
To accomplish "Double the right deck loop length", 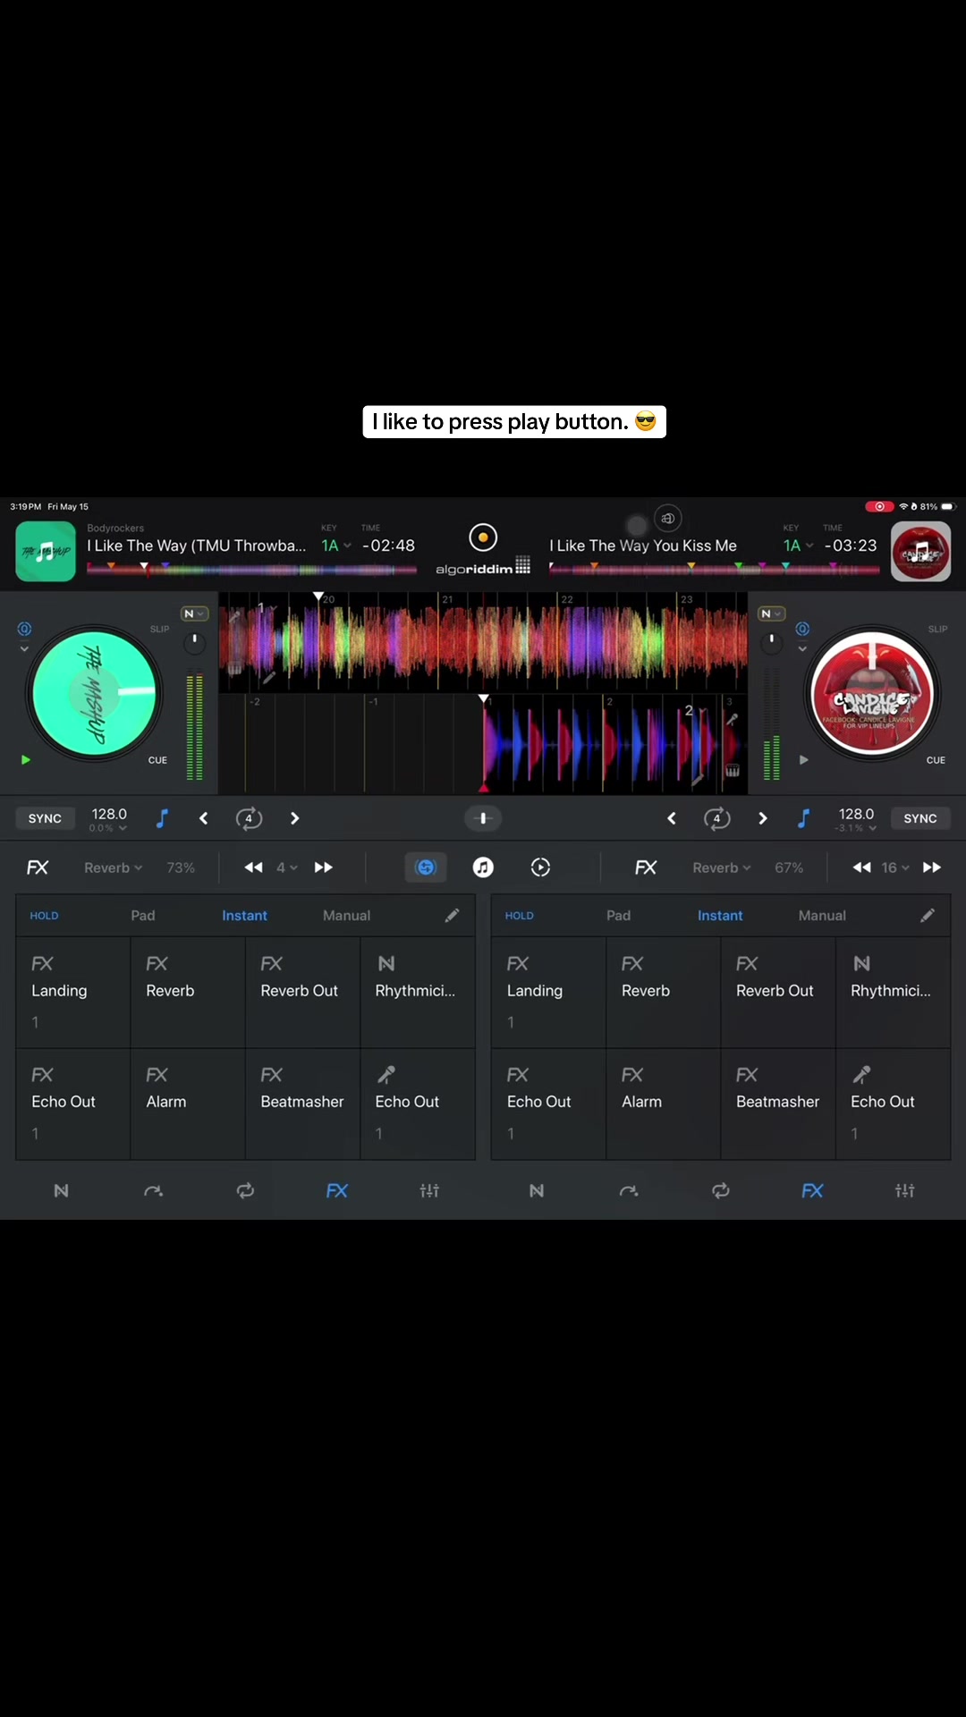I will coord(762,818).
